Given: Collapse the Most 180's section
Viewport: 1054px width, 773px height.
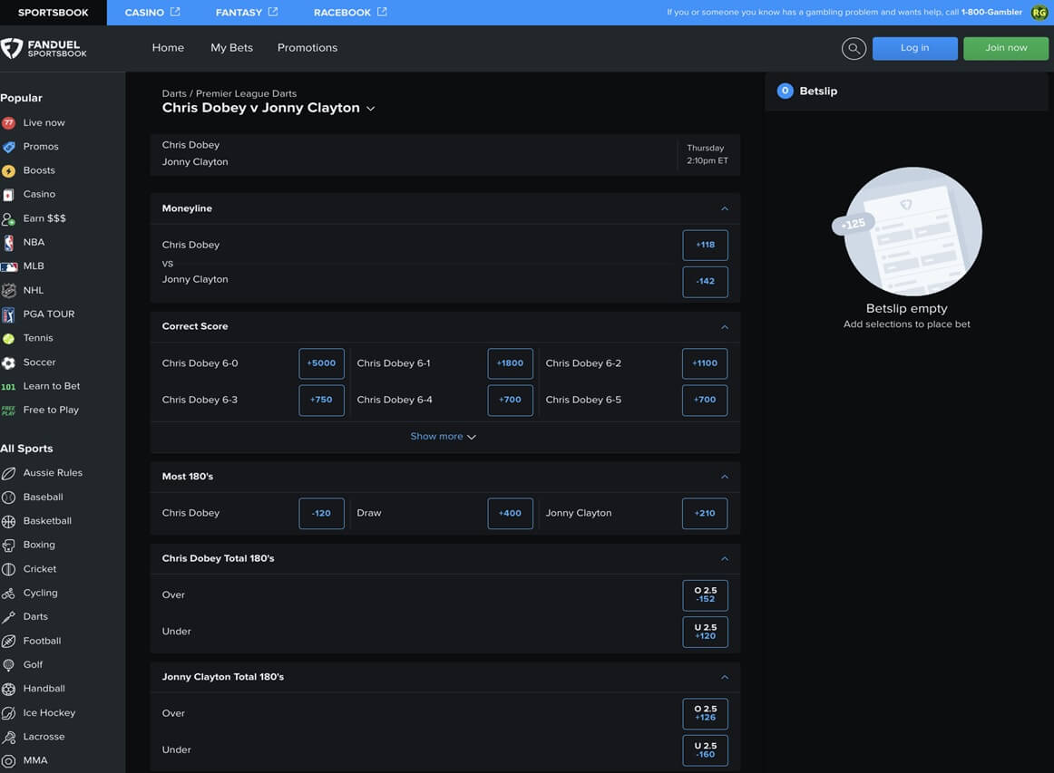Looking at the screenshot, I should coord(725,477).
